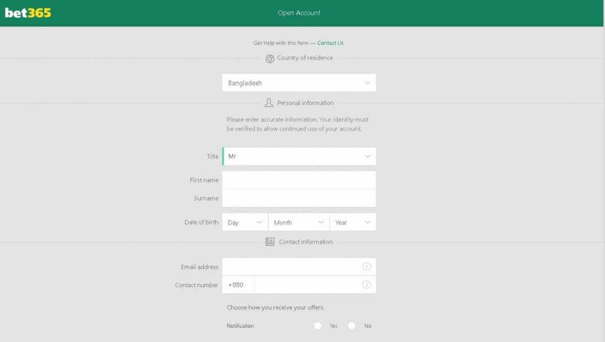Open the Year dropdown
Image resolution: width=605 pixels, height=342 pixels.
tap(352, 222)
